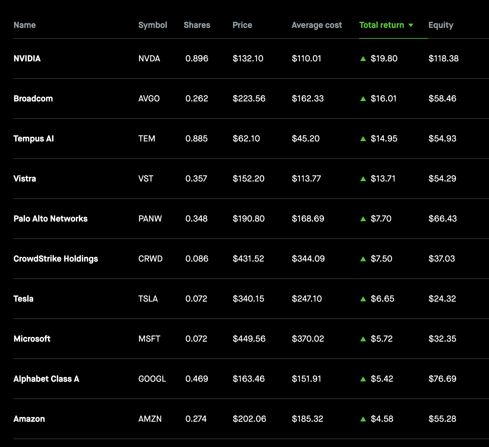This screenshot has height=447, width=489.
Task: Click the up-triangle icon next to $4.58
Action: pyautogui.click(x=363, y=419)
